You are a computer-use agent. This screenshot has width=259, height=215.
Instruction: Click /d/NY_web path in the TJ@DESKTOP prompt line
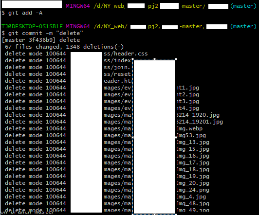click(111, 26)
